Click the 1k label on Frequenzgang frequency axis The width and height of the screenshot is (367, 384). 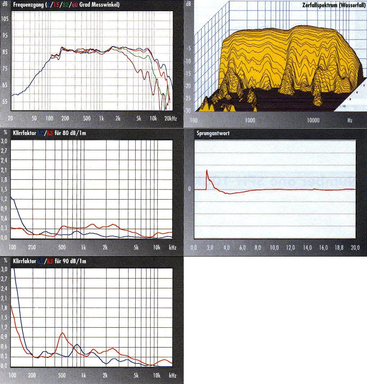pos(102,118)
